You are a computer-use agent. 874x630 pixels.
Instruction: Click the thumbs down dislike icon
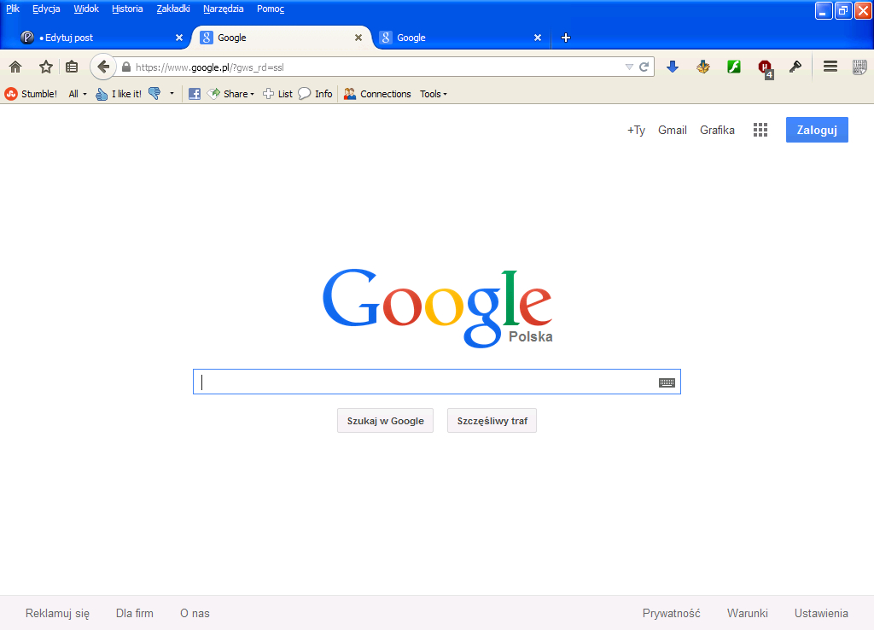coord(154,94)
